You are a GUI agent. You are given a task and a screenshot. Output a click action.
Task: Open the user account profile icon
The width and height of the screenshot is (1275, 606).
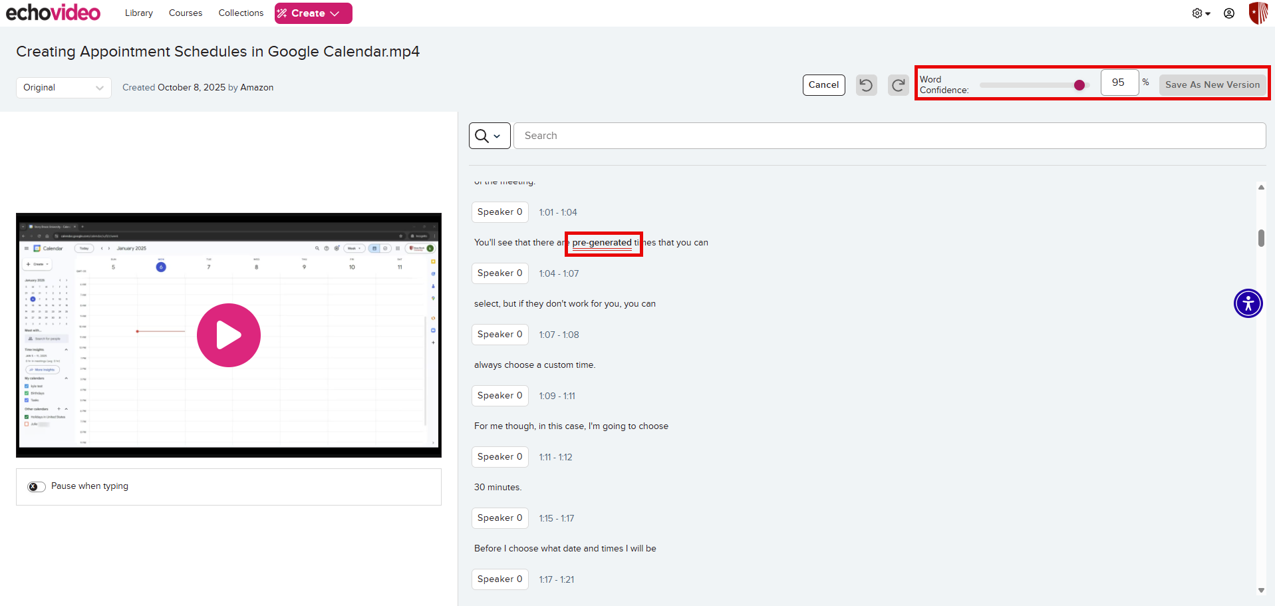point(1229,13)
